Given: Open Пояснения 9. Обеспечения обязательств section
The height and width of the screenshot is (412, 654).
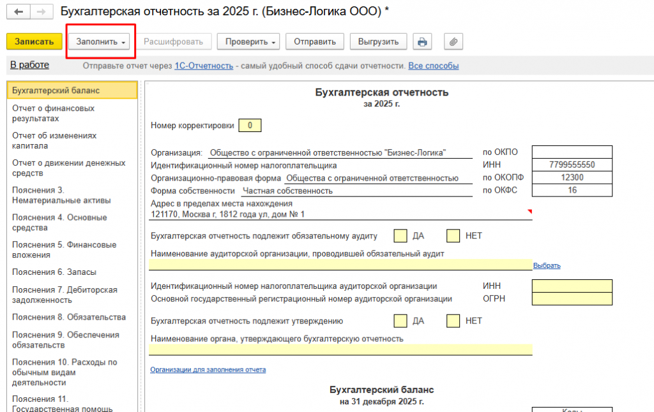Looking at the screenshot, I should [72, 340].
